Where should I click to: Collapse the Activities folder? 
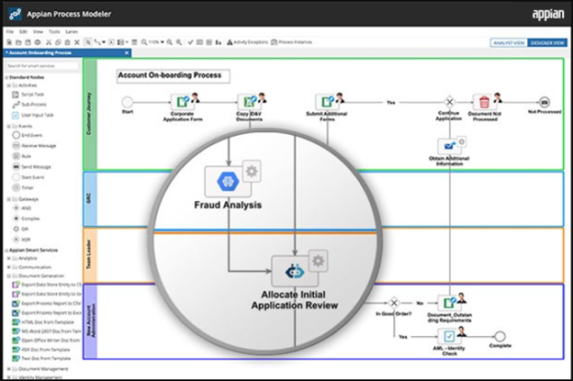(x=9, y=85)
